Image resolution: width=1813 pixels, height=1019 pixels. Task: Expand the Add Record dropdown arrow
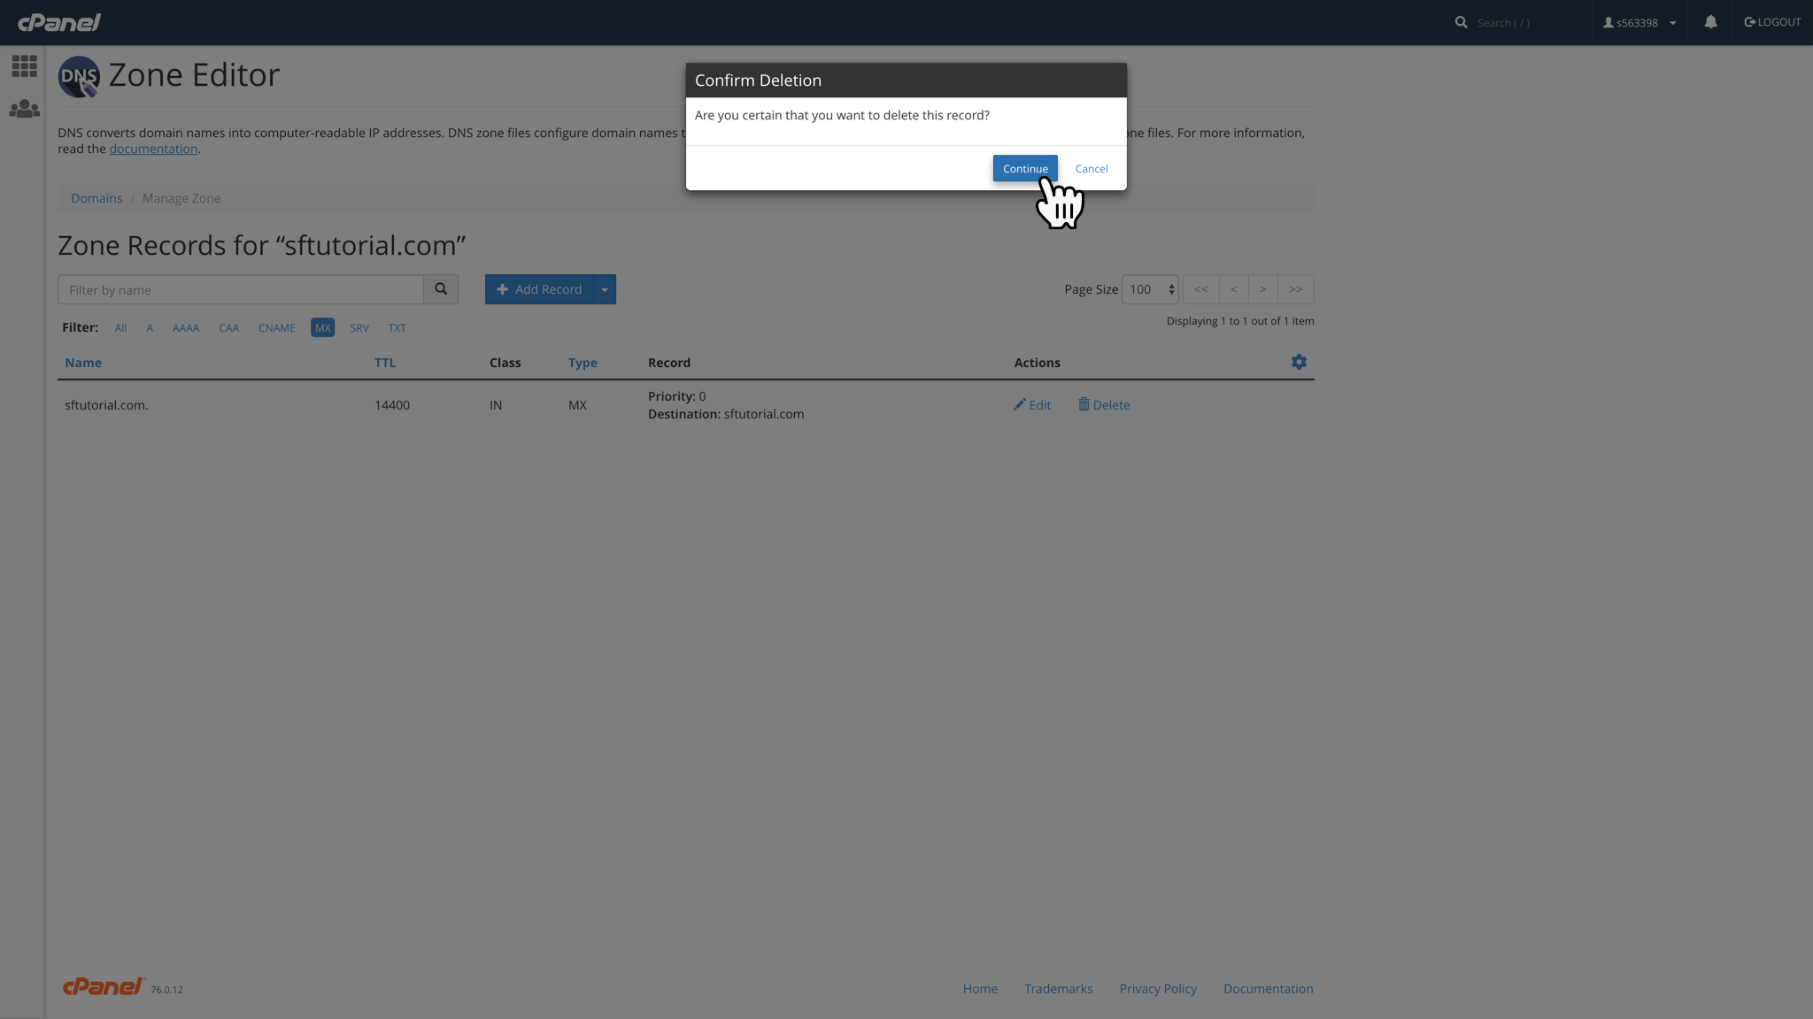pyautogui.click(x=605, y=289)
